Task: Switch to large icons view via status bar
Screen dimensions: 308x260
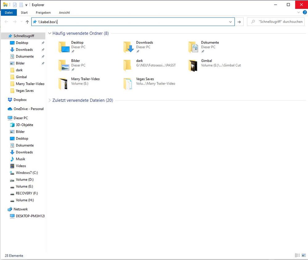Action: click(x=304, y=255)
